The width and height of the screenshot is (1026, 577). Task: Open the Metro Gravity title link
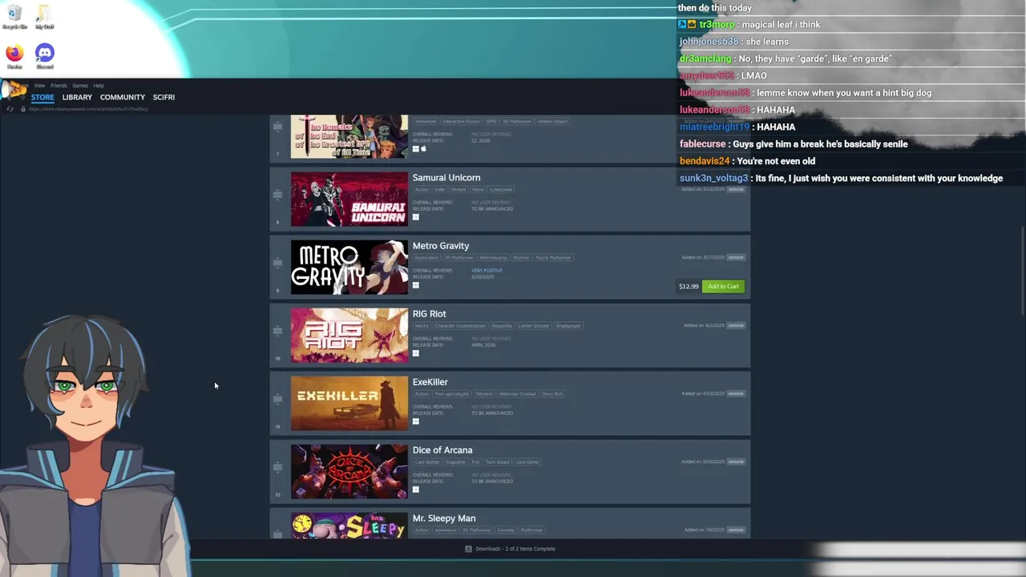[441, 246]
